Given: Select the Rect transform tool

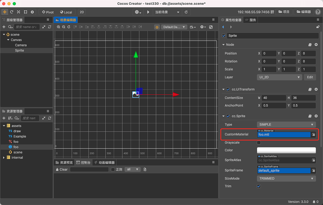Looking at the screenshot, I should tap(26, 12).
